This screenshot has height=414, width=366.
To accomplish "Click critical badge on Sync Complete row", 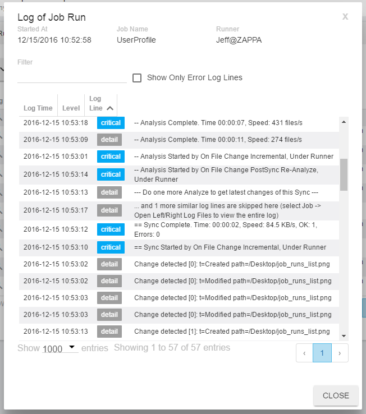I will (111, 229).
